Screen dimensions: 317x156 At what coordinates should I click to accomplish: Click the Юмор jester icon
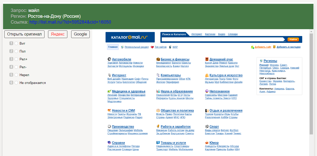(207, 143)
